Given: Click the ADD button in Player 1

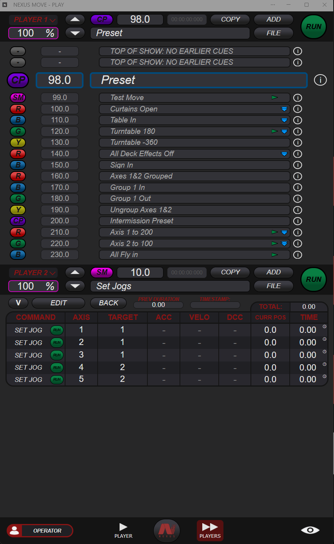Looking at the screenshot, I should [274, 20].
